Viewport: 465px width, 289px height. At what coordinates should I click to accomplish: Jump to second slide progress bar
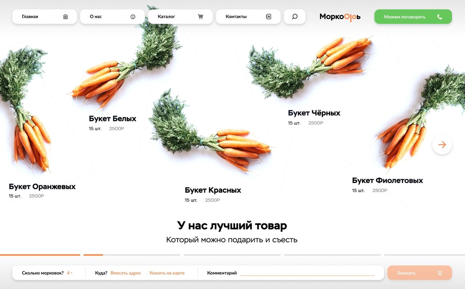tap(132, 255)
